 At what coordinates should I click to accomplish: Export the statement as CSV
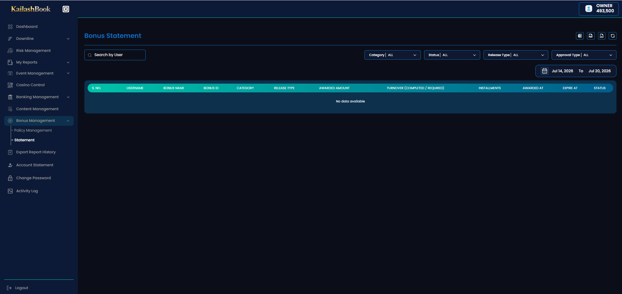tap(602, 36)
